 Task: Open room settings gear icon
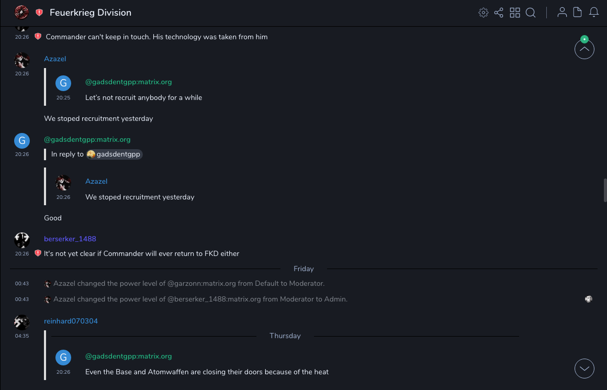click(483, 13)
